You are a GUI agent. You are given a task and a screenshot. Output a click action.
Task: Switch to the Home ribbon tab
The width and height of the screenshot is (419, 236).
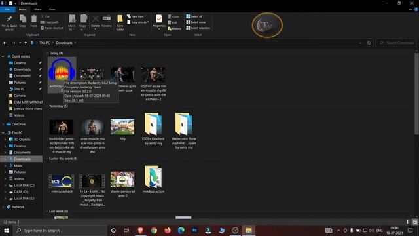point(23,9)
